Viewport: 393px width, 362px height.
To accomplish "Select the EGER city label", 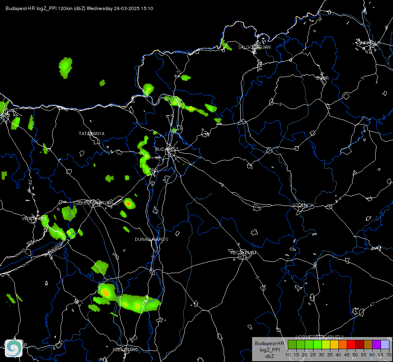I will pyautogui.click(x=323, y=78).
